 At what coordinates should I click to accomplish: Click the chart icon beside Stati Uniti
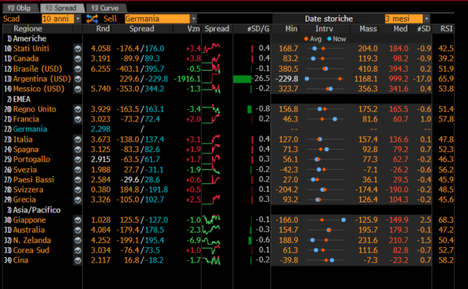click(77, 48)
